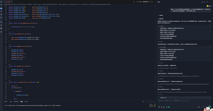Expand the first Thought section in chat

coord(160,42)
